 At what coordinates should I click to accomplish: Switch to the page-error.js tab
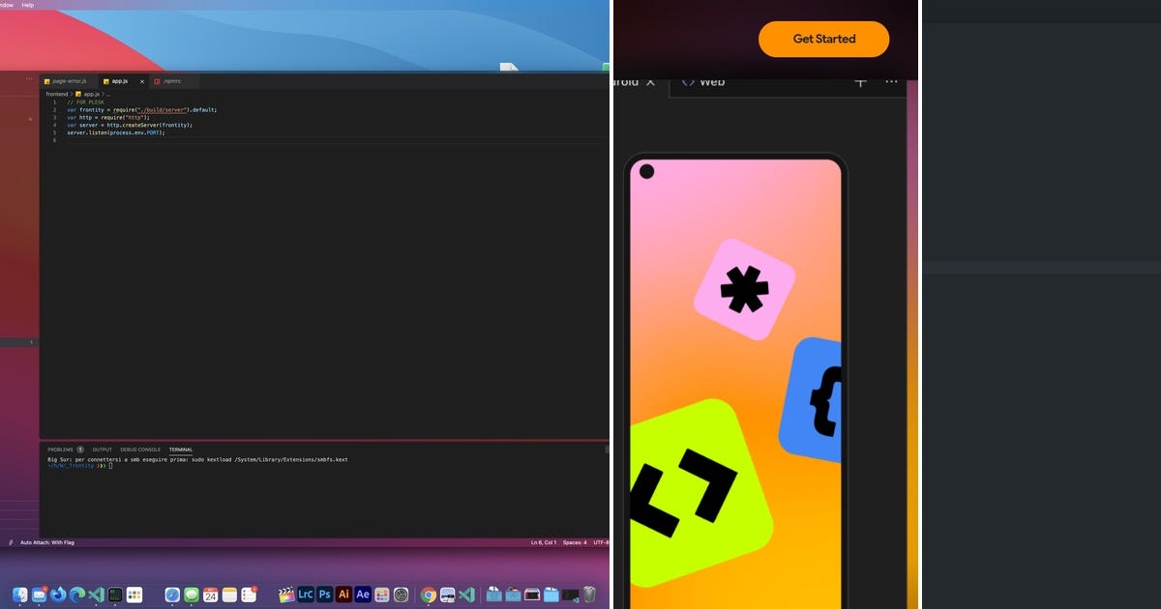click(x=68, y=81)
